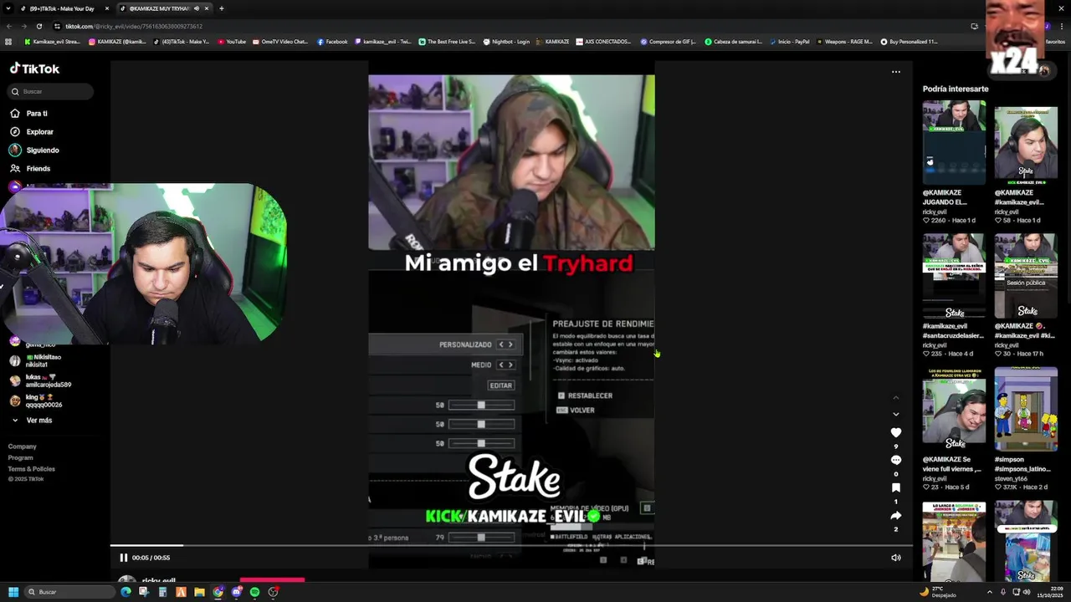Viewport: 1071px width, 602px height.
Task: Click the taskbar Buscar search box
Action: (x=69, y=592)
